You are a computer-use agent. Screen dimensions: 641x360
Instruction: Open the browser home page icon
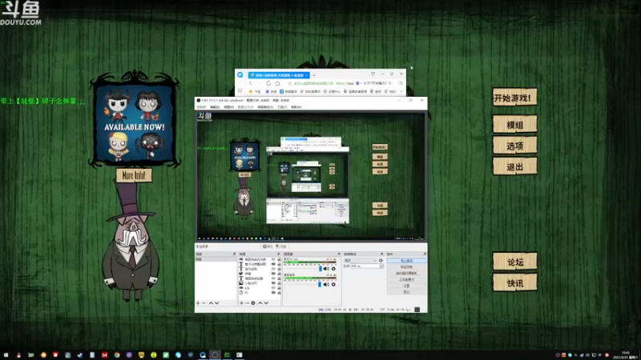click(277, 83)
